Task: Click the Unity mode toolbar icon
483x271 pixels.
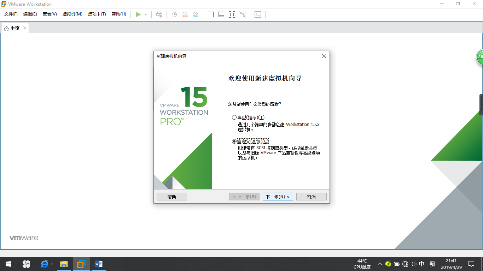Action: click(243, 14)
